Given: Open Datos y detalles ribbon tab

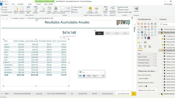Looking at the screenshot, I should click(x=49, y=4).
